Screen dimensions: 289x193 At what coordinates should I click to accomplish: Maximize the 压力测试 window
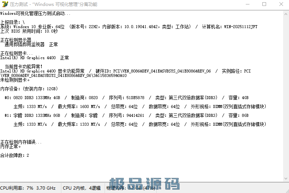coord(264,4)
